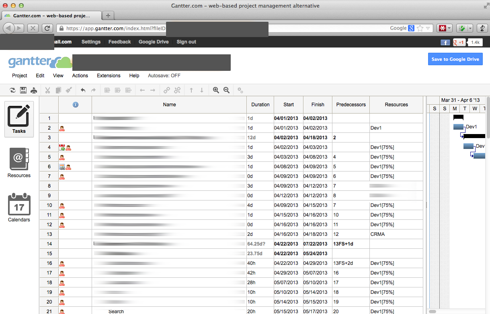Unlink tasks using broken chain icon

click(177, 90)
